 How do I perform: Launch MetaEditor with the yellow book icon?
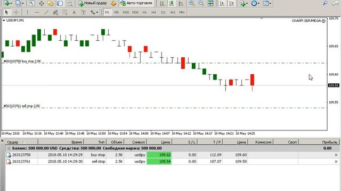pos(113,3)
